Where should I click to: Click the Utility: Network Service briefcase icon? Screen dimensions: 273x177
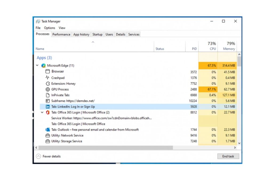pyautogui.click(x=48, y=135)
